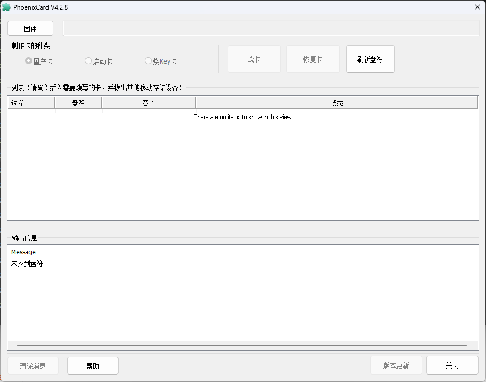The height and width of the screenshot is (382, 486).
Task: Select the 烧Key卡 radio option
Action: (148, 61)
